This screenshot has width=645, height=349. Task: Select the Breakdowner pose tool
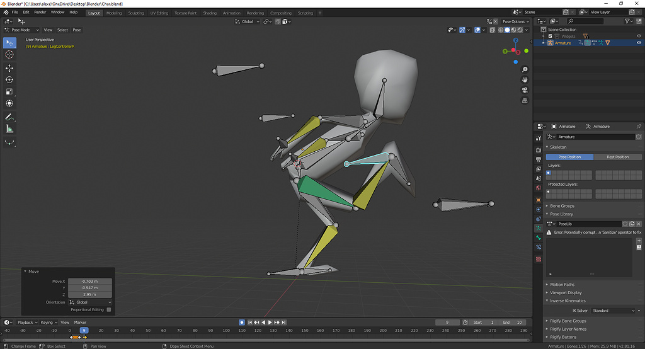(9, 143)
